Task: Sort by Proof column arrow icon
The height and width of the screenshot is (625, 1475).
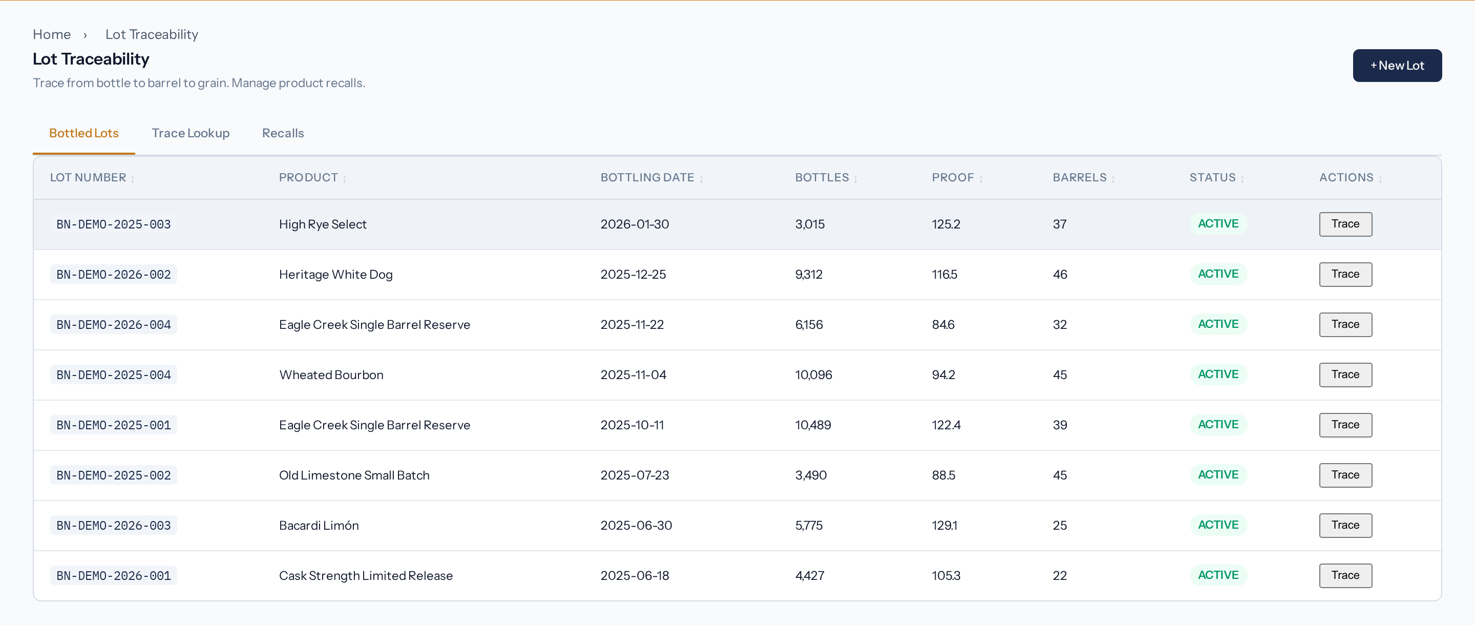Action: (981, 179)
